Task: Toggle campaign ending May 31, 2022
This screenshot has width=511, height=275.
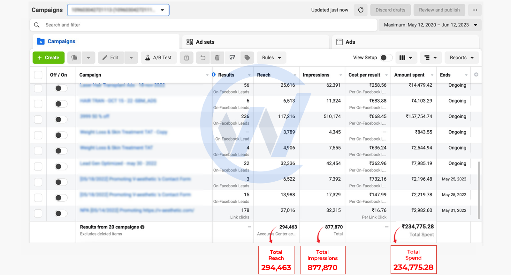Action: coord(61,213)
